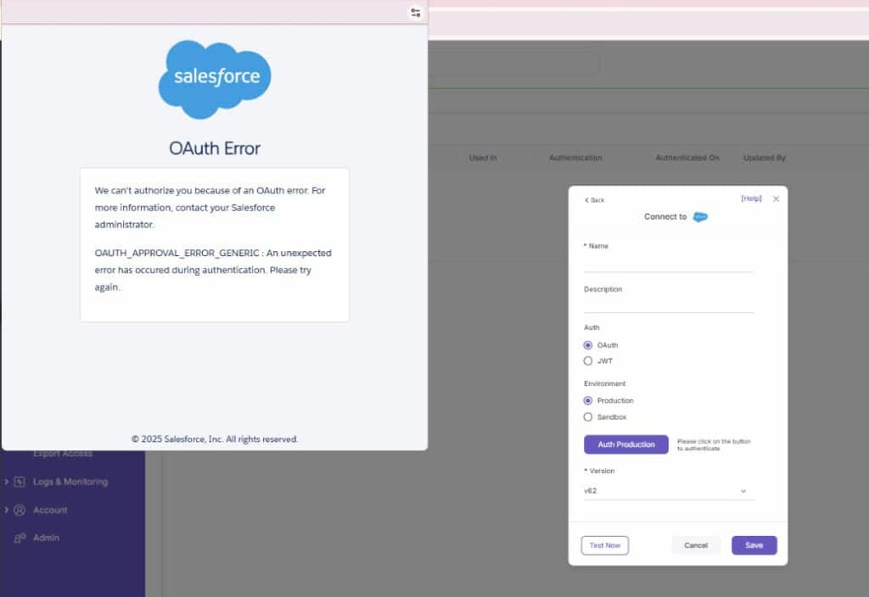Screen dimensions: 869x597
Task: Select the Production environment radio button
Action: 588,400
